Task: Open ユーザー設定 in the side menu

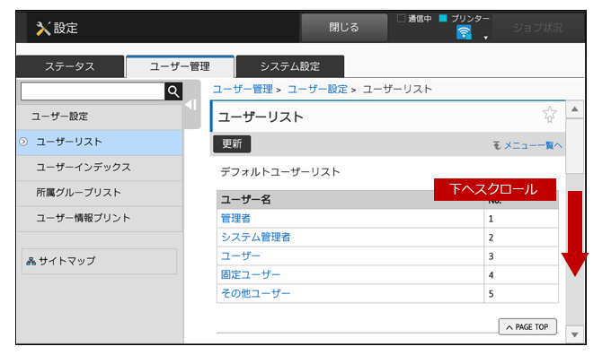Action: (x=100, y=117)
